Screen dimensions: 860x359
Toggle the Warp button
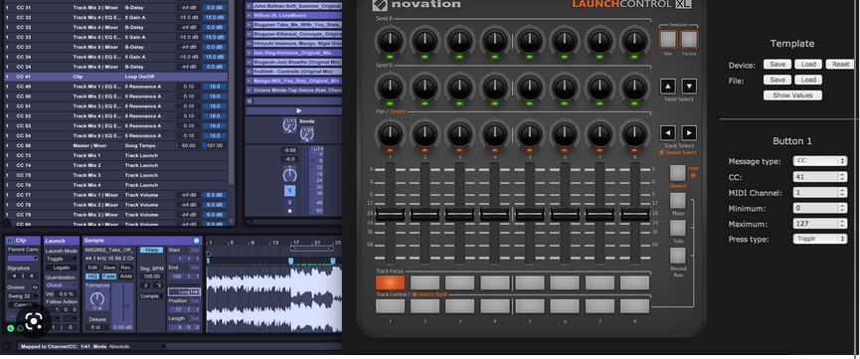[151, 250]
